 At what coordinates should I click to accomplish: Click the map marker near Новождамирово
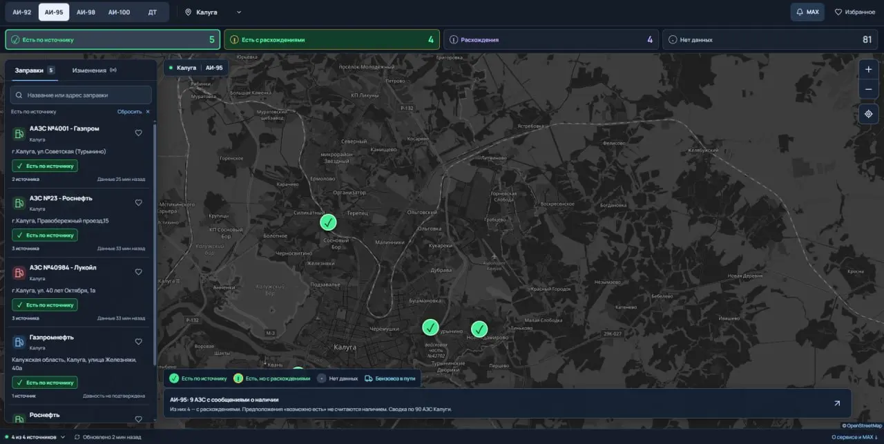pos(479,329)
